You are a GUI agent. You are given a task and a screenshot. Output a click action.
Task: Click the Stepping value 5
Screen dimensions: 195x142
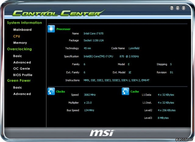[171, 64]
